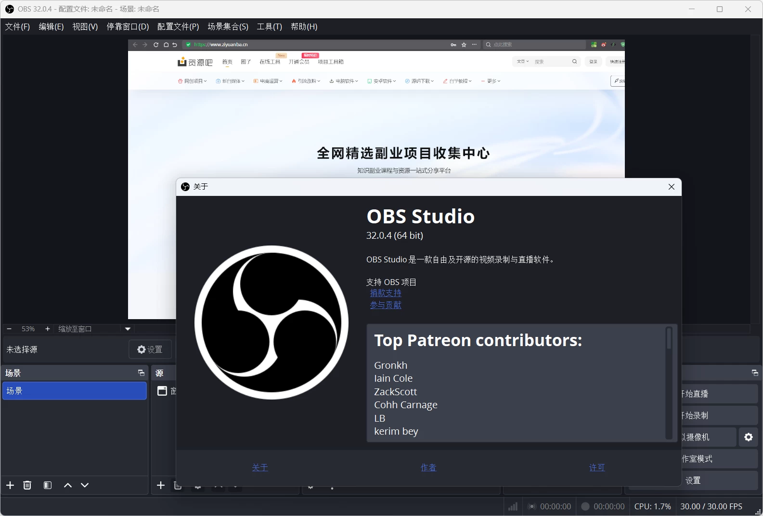This screenshot has height=516, width=763.
Task: Click the zoom in plus button below preview
Action: tap(47, 329)
